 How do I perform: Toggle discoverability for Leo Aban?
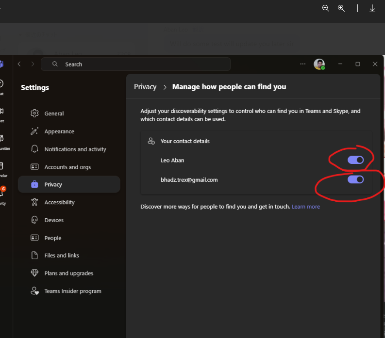[x=355, y=160]
